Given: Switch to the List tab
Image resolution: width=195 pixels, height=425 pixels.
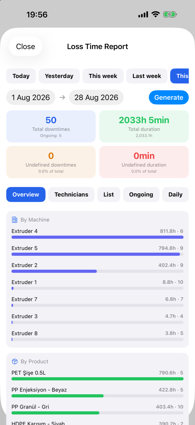Looking at the screenshot, I should pos(108,194).
